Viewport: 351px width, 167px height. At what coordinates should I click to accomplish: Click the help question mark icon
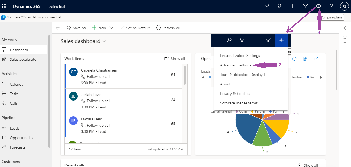click(331, 6)
